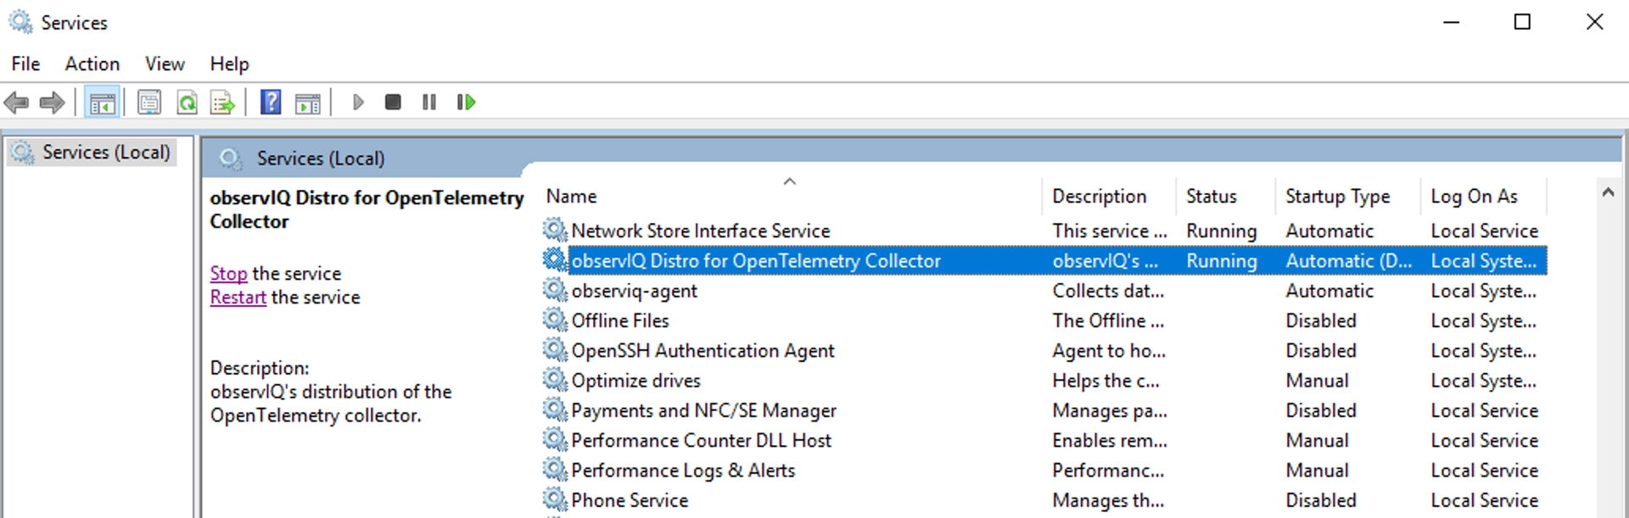Viewport: 1629px width, 518px height.
Task: Click gear icon of Performance Counter DLL Host
Action: click(555, 440)
